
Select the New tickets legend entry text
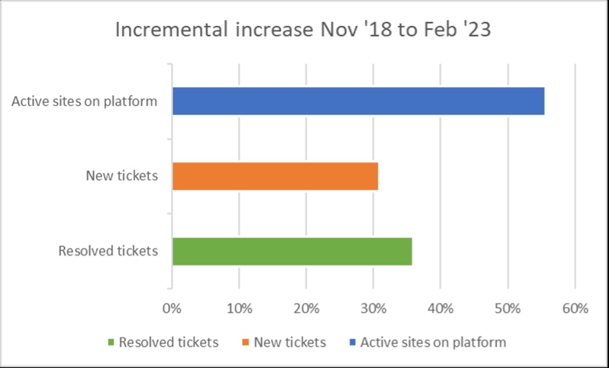290,342
